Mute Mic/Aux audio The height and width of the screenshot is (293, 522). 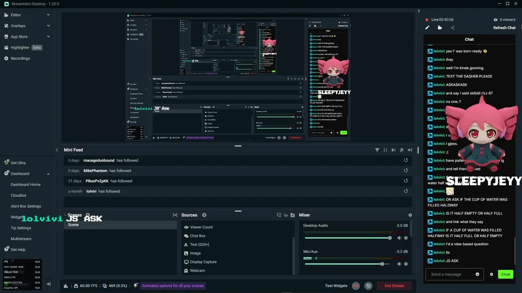point(399,264)
